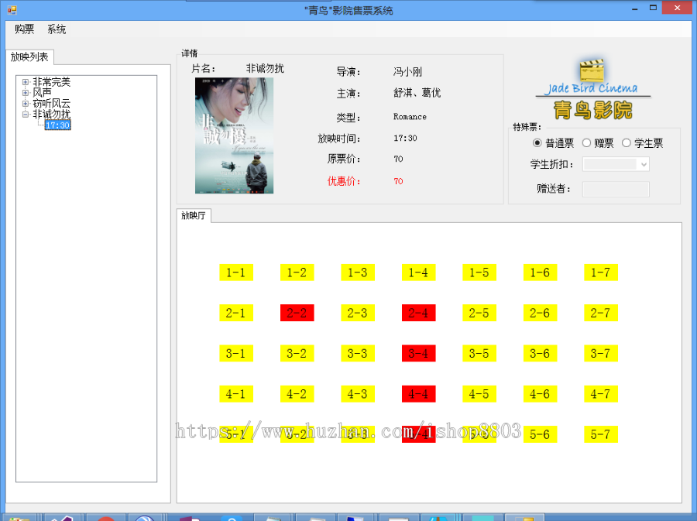Click the 放映列表 tab

pos(31,57)
